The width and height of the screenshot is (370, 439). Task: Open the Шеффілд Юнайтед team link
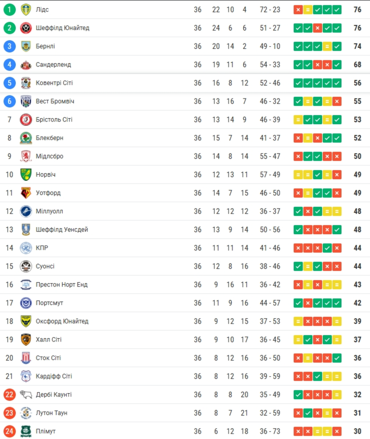[x=62, y=28]
